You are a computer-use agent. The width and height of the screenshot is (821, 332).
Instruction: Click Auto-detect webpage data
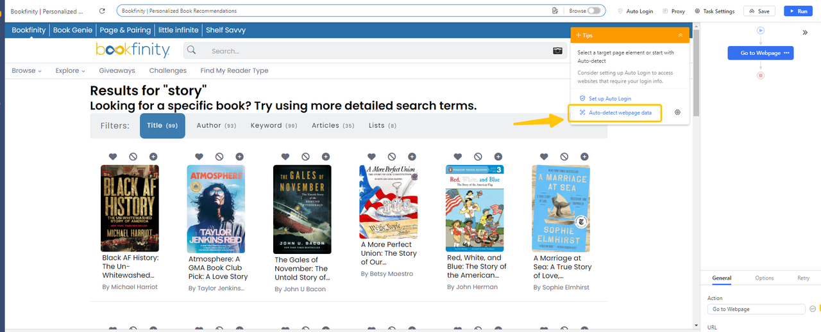tap(614, 113)
